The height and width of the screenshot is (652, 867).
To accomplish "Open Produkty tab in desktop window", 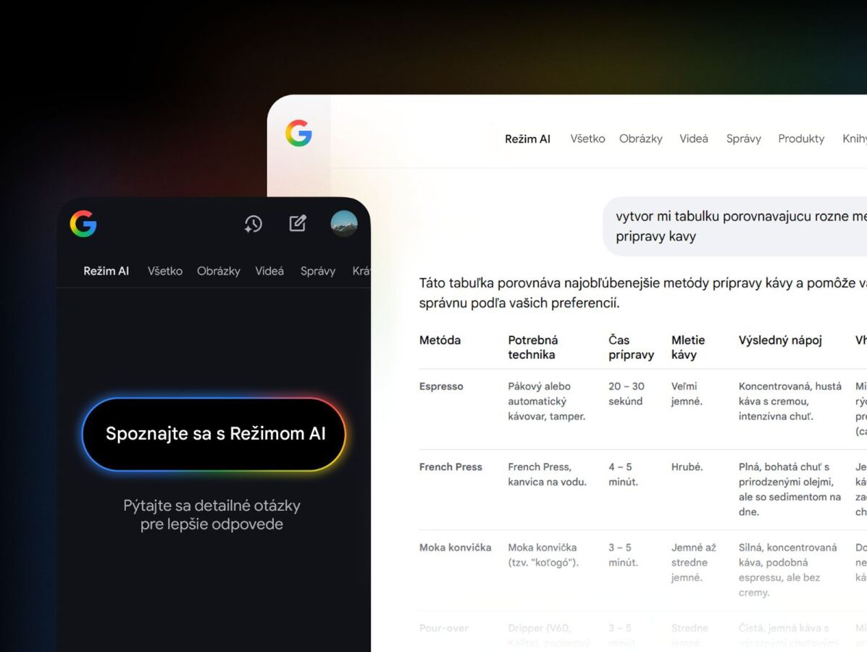I will pyautogui.click(x=801, y=139).
